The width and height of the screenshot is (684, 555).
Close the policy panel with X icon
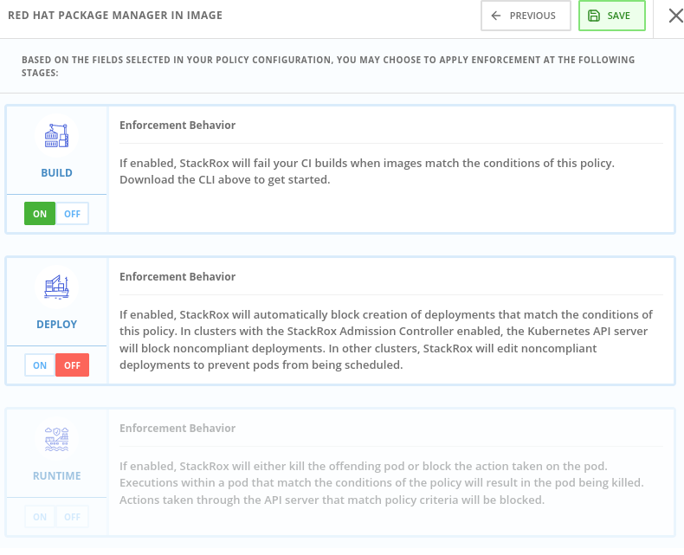point(675,16)
